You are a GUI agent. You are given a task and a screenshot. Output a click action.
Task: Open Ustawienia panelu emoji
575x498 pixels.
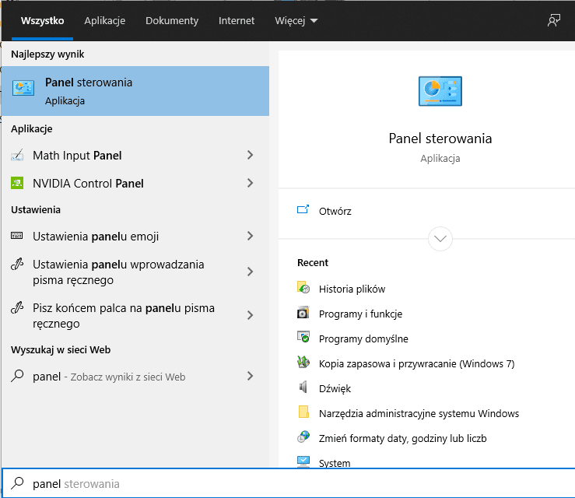click(x=135, y=236)
